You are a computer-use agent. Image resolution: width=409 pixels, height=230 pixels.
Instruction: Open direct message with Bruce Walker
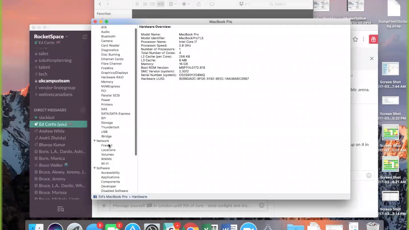pyautogui.click(x=51, y=165)
